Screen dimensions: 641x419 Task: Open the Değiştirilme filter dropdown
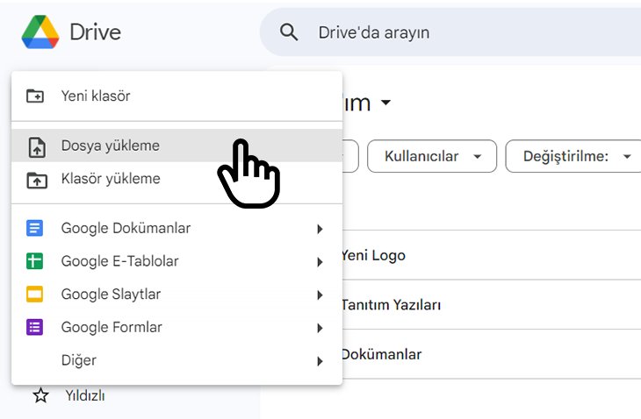(573, 156)
